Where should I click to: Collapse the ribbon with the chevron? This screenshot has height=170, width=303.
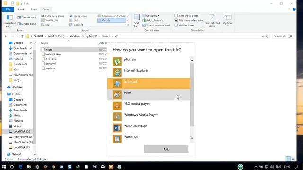click(289, 9)
